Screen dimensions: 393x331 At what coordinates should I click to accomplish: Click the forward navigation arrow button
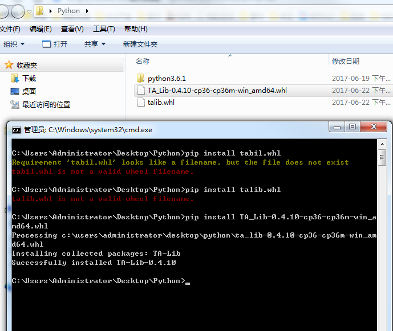(x=18, y=11)
